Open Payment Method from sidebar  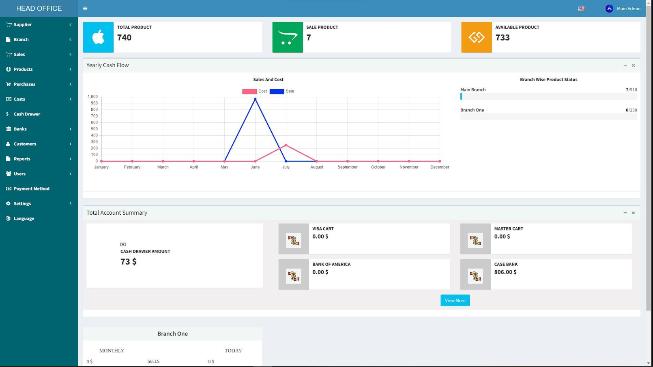pyautogui.click(x=31, y=189)
